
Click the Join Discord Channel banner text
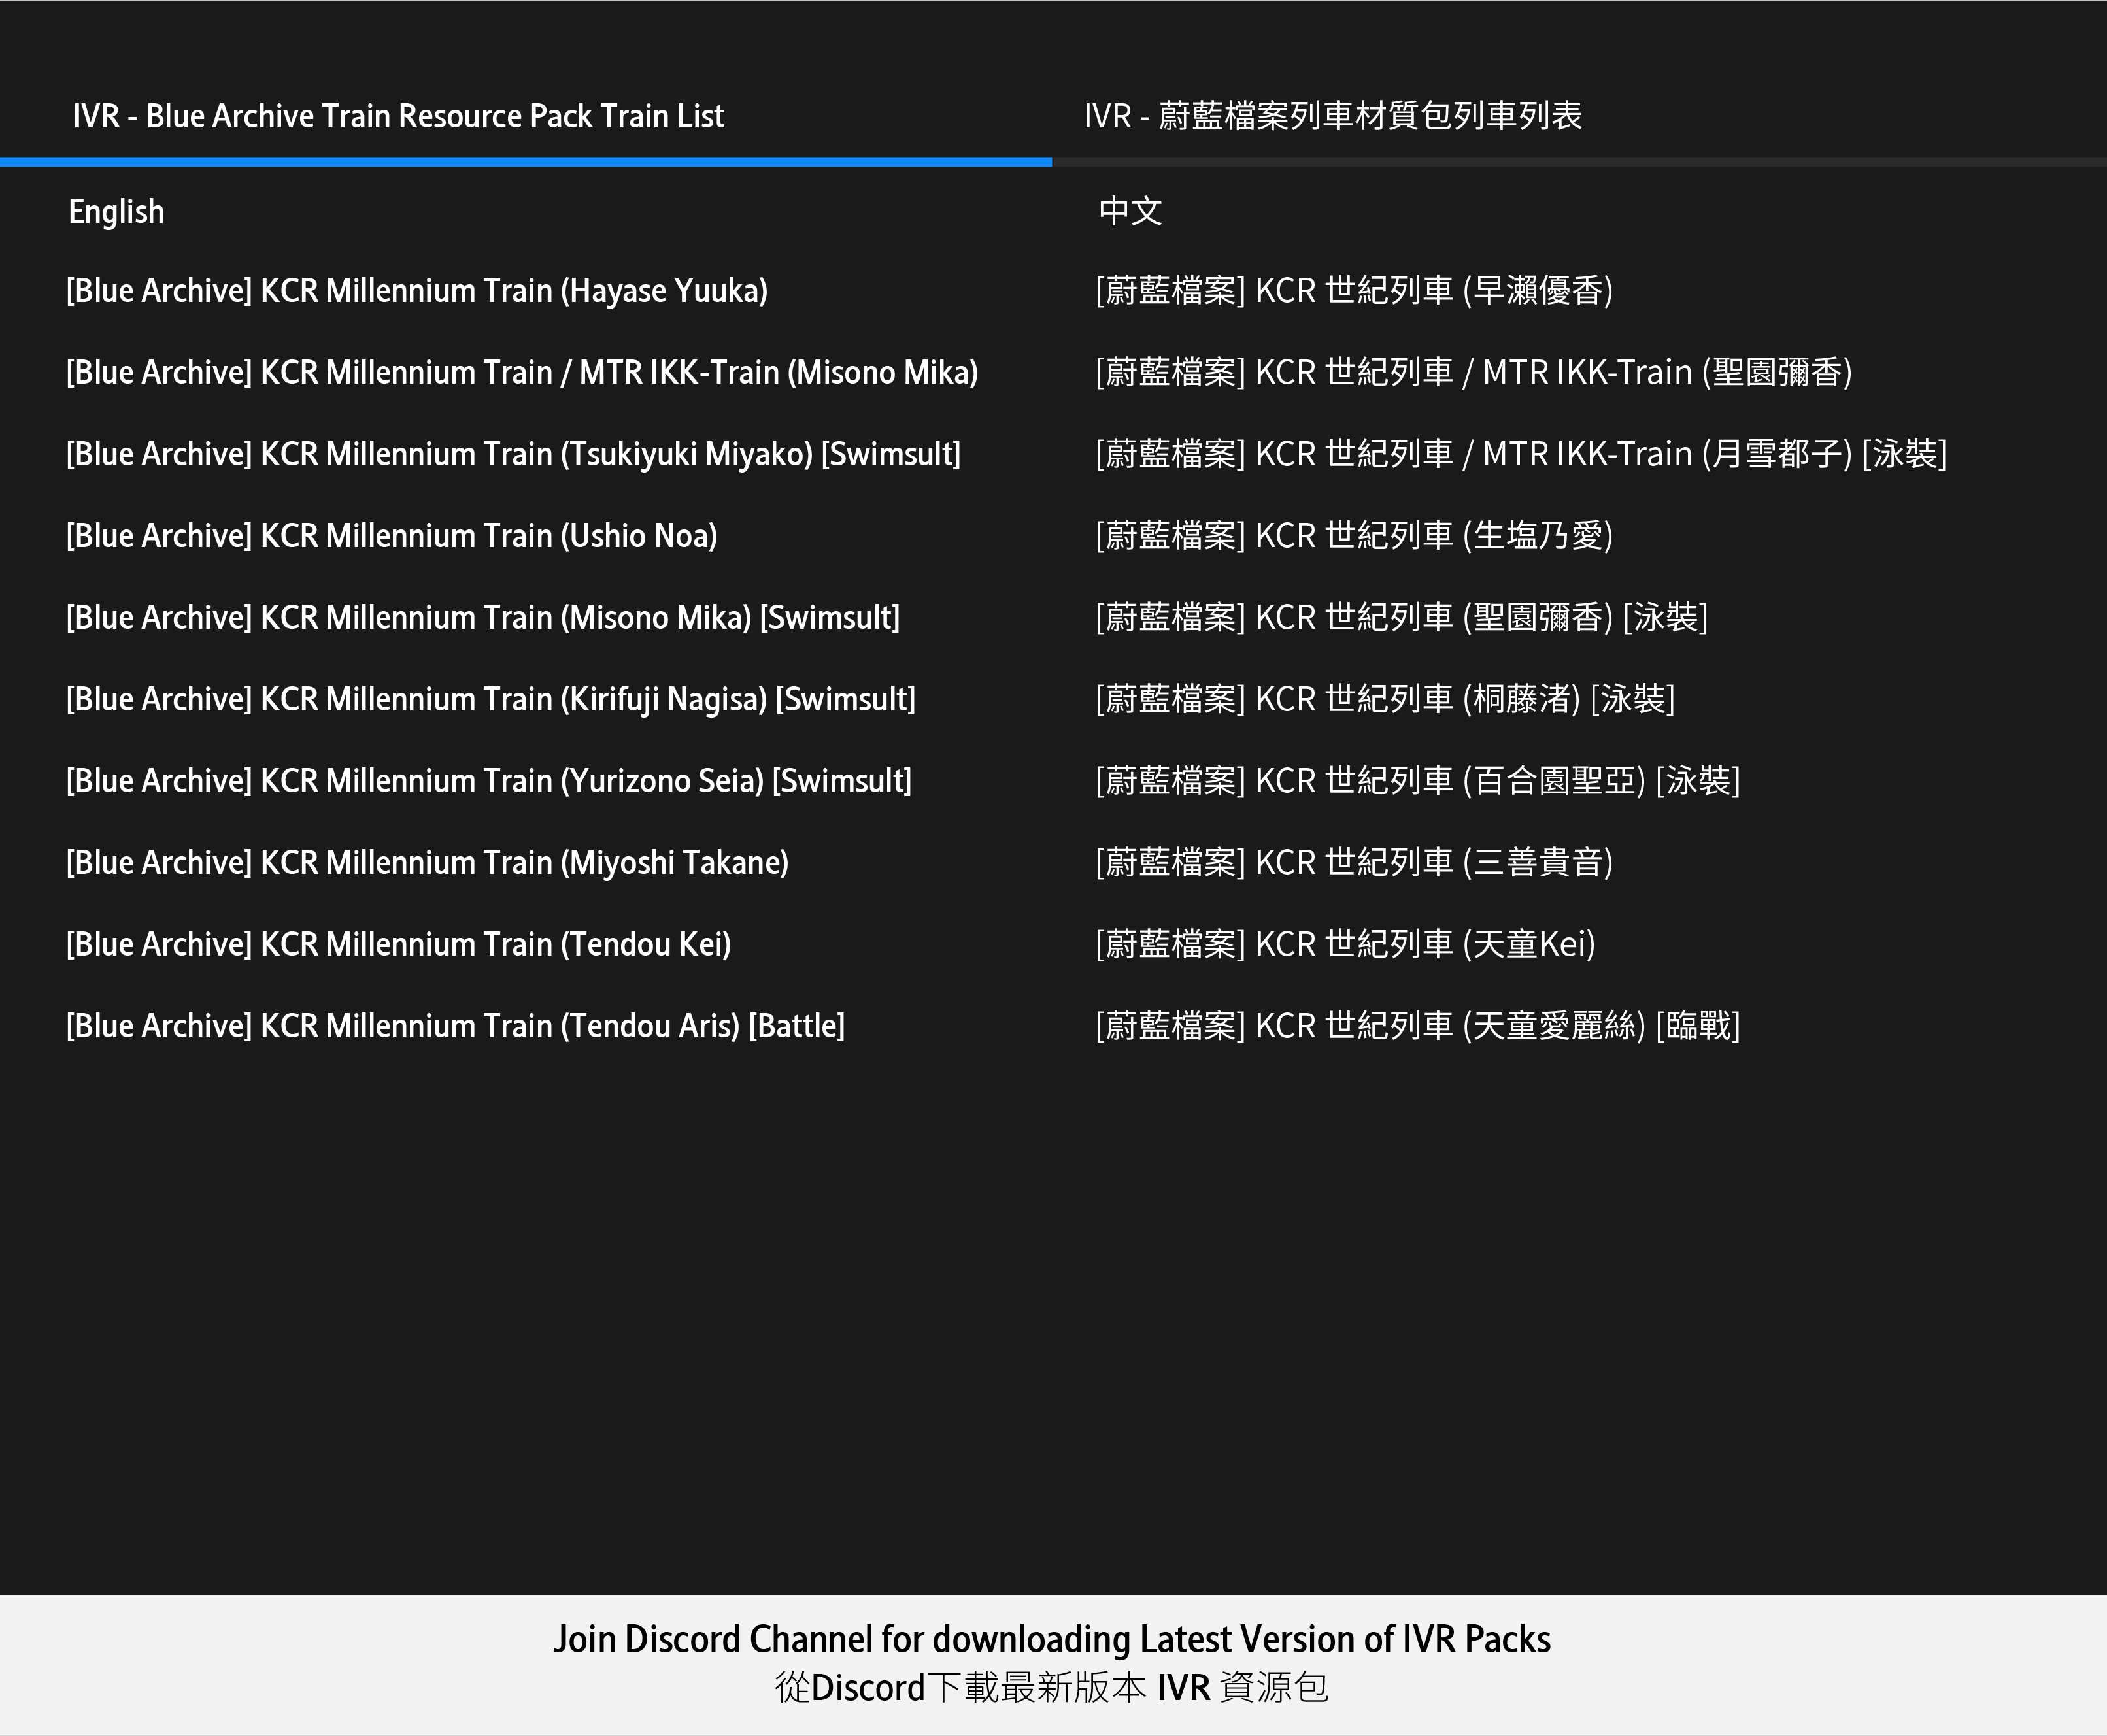click(x=1052, y=1640)
